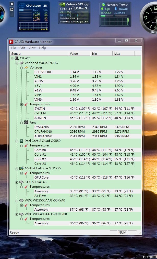Click the drive icon beside WDC WD6400AADS-00M2B0

(21, 214)
